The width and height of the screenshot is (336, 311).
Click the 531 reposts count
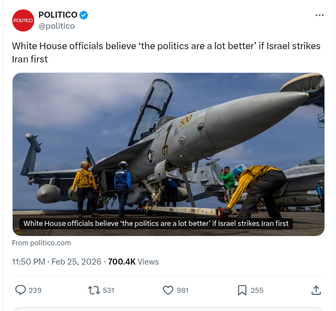[108, 290]
